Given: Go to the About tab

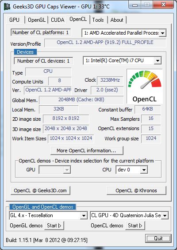Looking at the screenshot, I should (x=117, y=20).
